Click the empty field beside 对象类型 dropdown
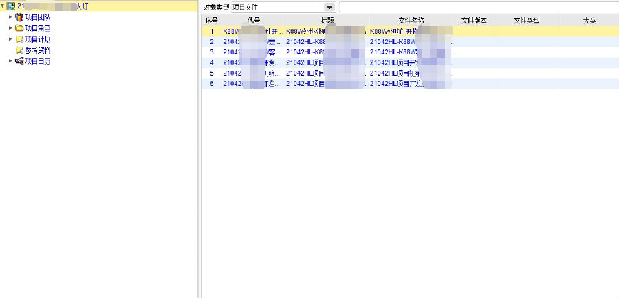 [x=479, y=7]
